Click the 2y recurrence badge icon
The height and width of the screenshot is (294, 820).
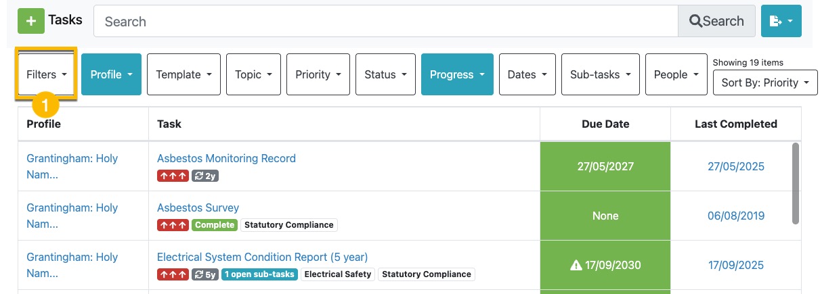coord(205,176)
